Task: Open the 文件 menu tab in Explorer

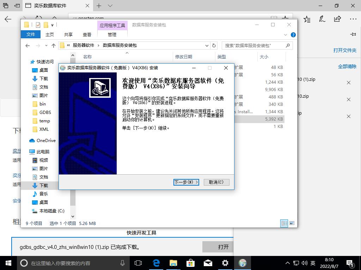Action: click(x=31, y=34)
